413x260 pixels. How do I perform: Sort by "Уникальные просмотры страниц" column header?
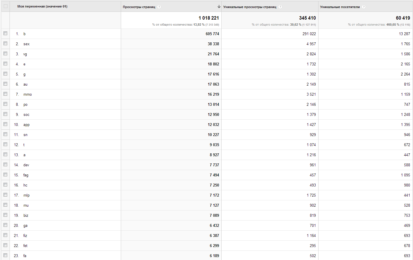(250, 7)
